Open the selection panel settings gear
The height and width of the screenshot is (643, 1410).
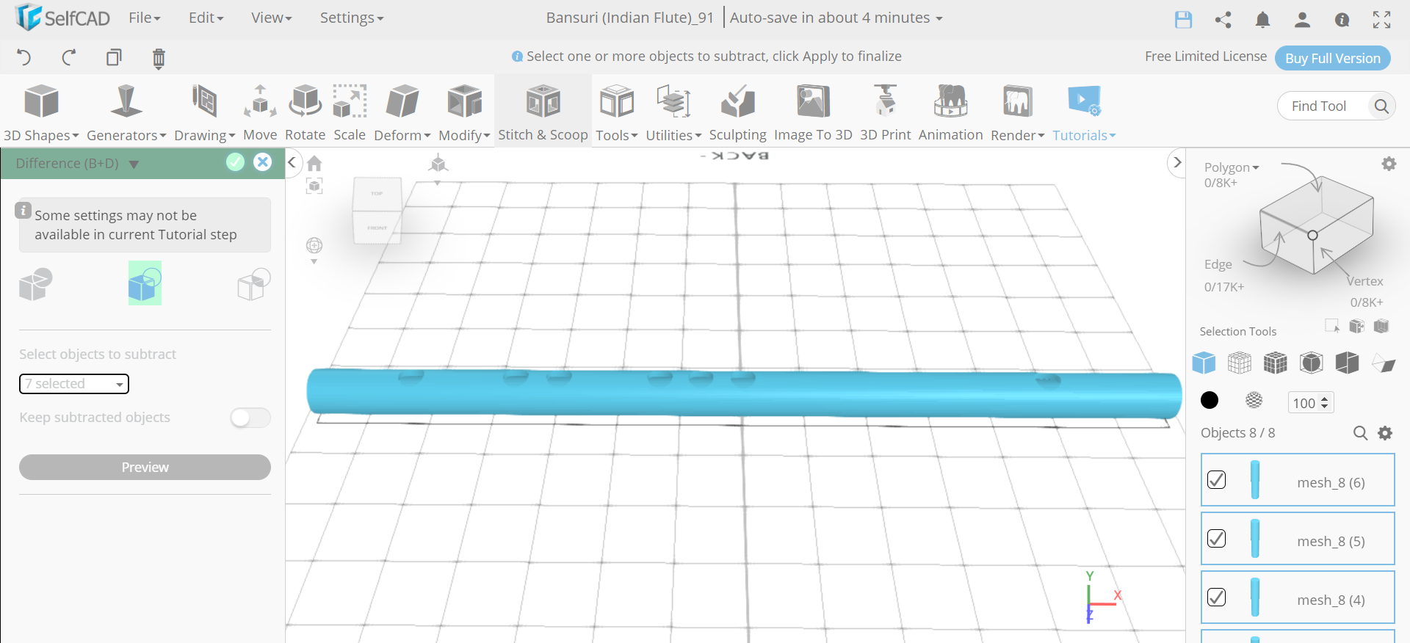point(1389,164)
